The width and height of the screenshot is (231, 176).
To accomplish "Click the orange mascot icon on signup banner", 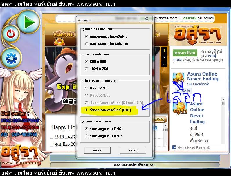I will pos(59,42).
